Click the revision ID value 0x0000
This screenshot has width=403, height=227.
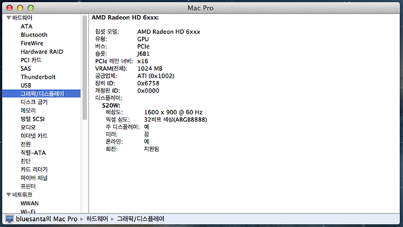click(148, 91)
